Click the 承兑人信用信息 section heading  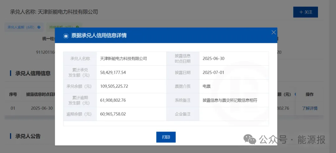coord(33,73)
